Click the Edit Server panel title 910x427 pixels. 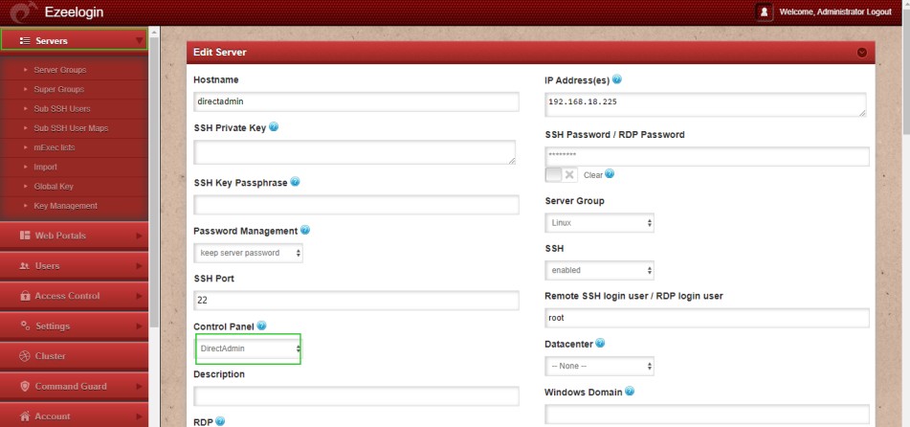[x=220, y=53]
